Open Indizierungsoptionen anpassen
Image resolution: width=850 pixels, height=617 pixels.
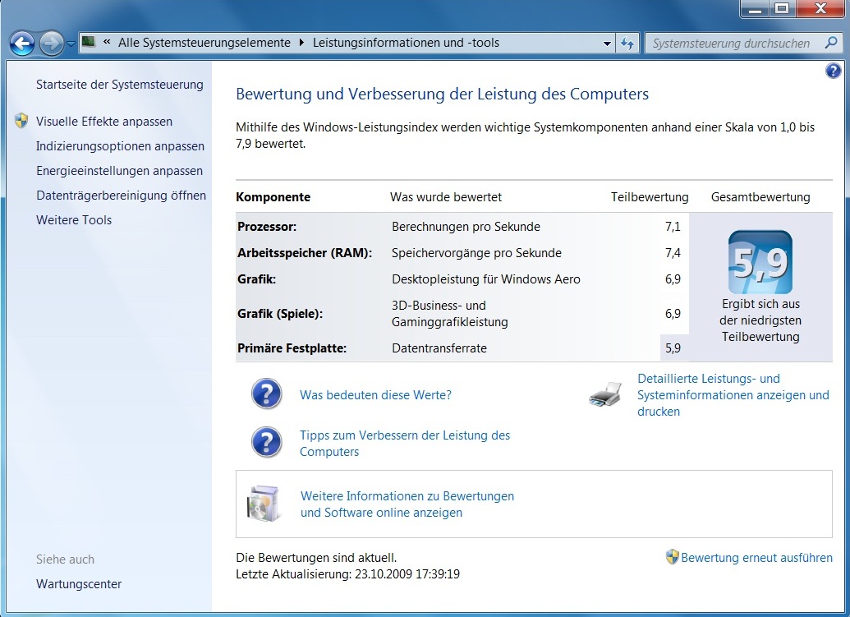[x=121, y=146]
